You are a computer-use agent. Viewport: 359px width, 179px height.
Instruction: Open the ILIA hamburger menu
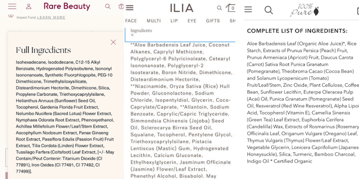click(130, 8)
